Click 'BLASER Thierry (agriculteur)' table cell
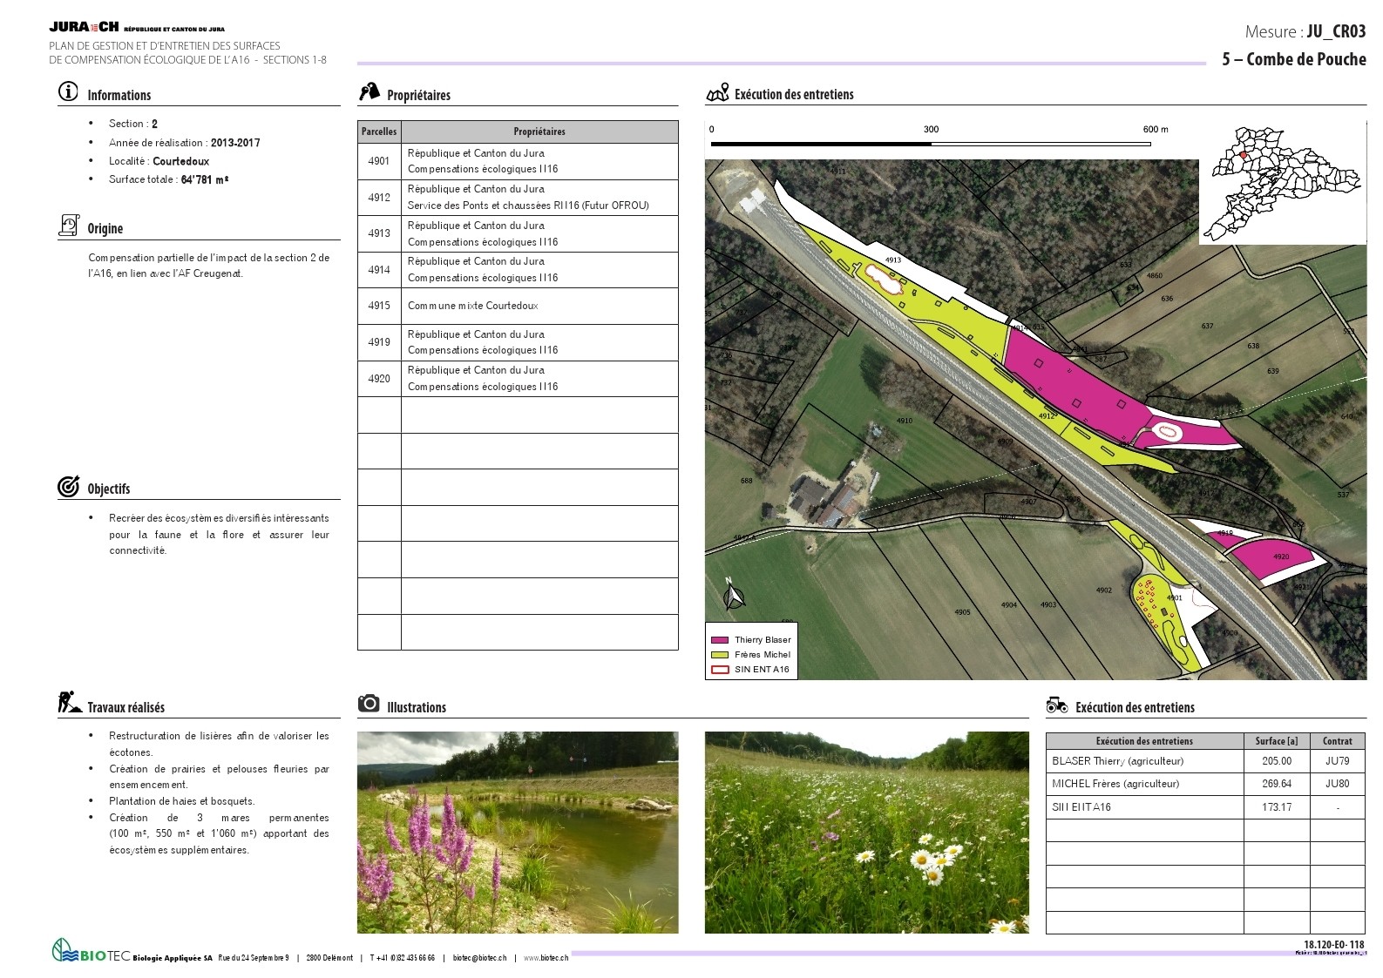The width and height of the screenshot is (1383, 978). pos(1145,761)
